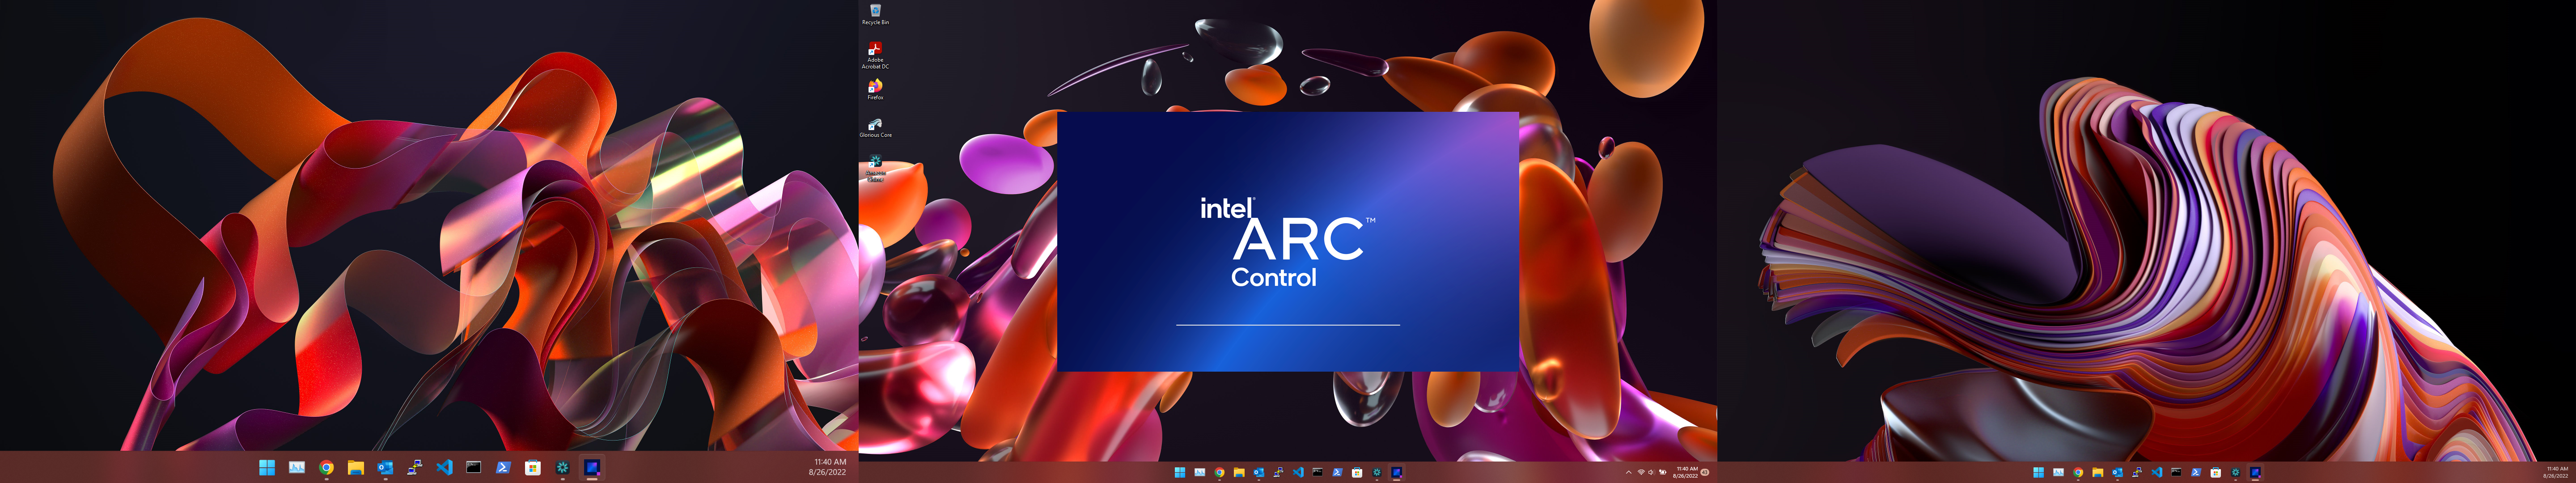
Task: Open Outlook on right monitor taskbar
Action: click(x=2118, y=472)
